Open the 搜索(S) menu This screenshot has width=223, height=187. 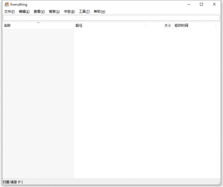(x=54, y=11)
